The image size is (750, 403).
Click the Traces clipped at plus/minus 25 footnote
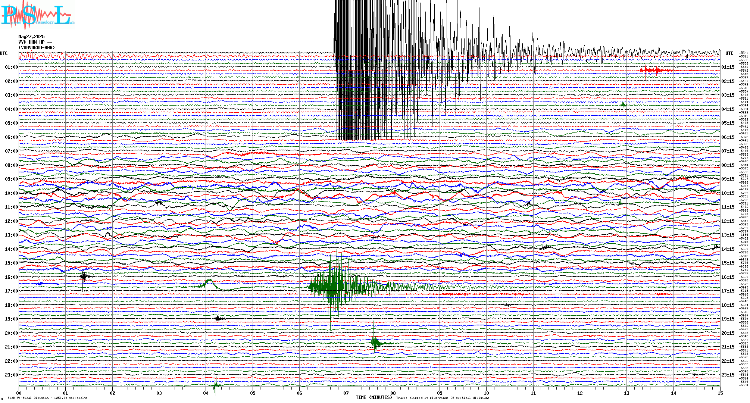[443, 398]
